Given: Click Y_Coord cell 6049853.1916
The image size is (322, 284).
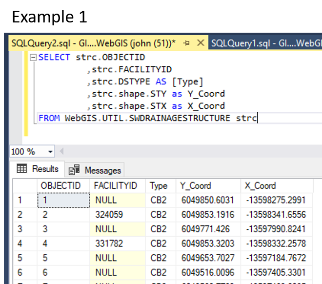Looking at the screenshot, I should 208,215.
